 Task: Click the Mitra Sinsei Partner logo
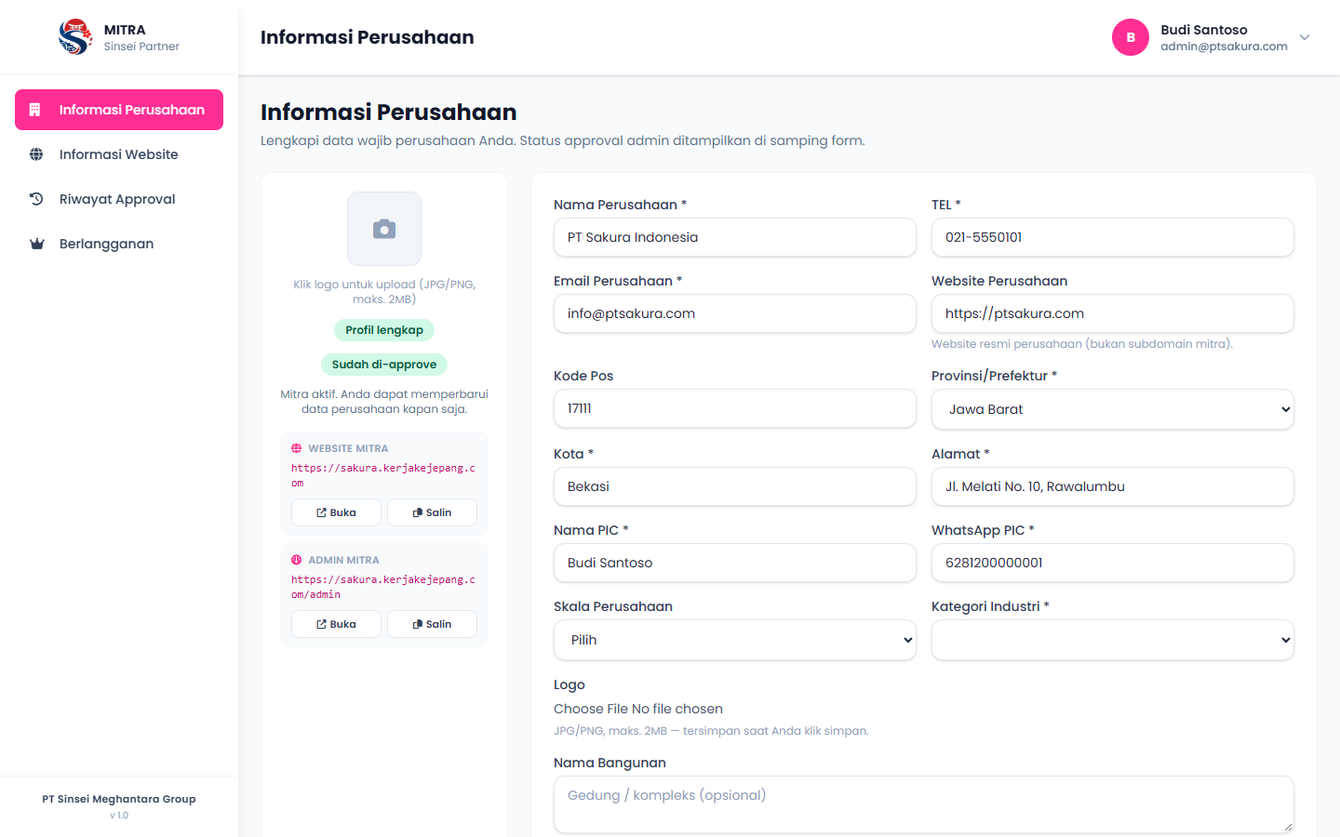(74, 37)
